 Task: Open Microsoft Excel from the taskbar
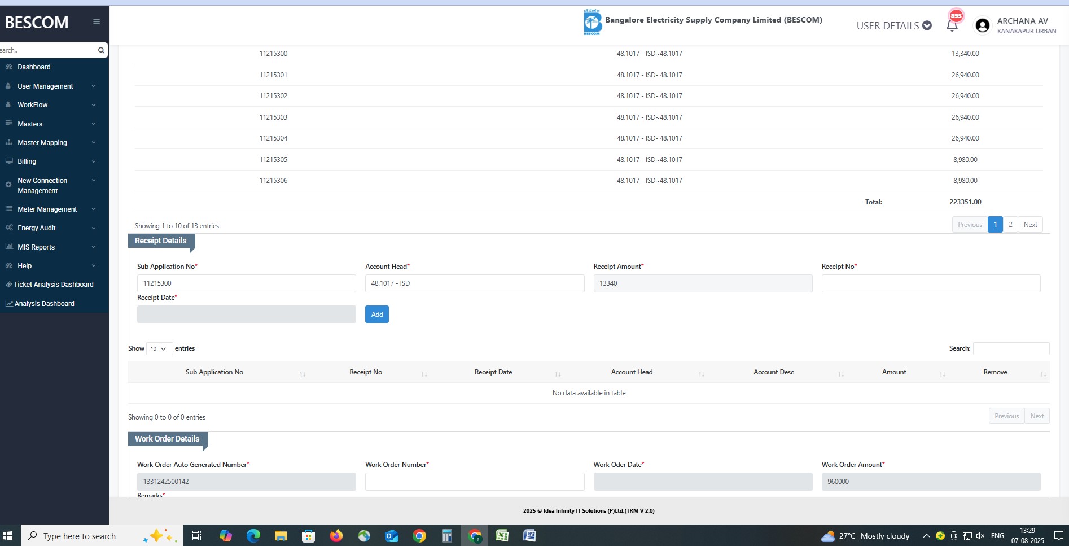tap(502, 536)
